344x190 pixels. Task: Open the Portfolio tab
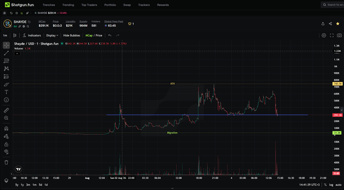coord(110,5)
